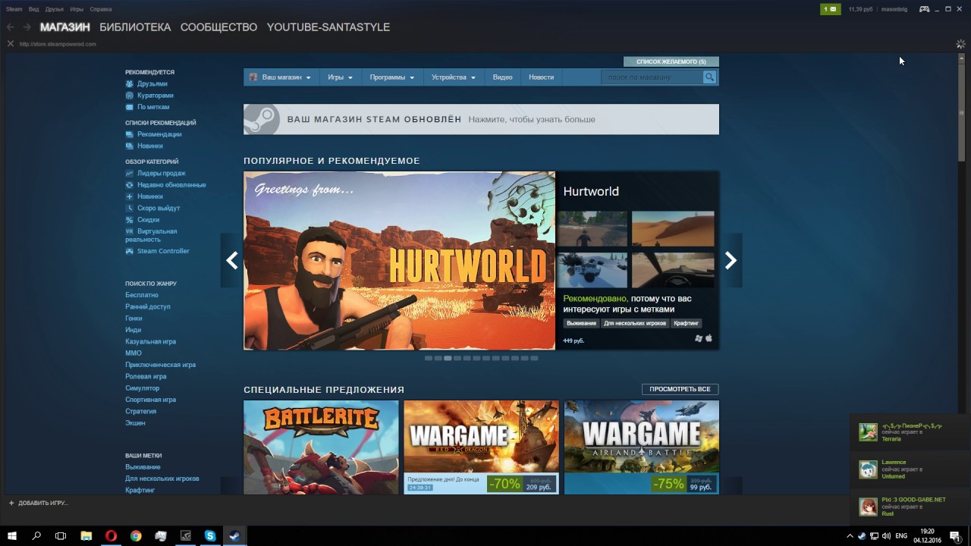
Task: Browse Бесплатно genre link
Action: tap(142, 295)
